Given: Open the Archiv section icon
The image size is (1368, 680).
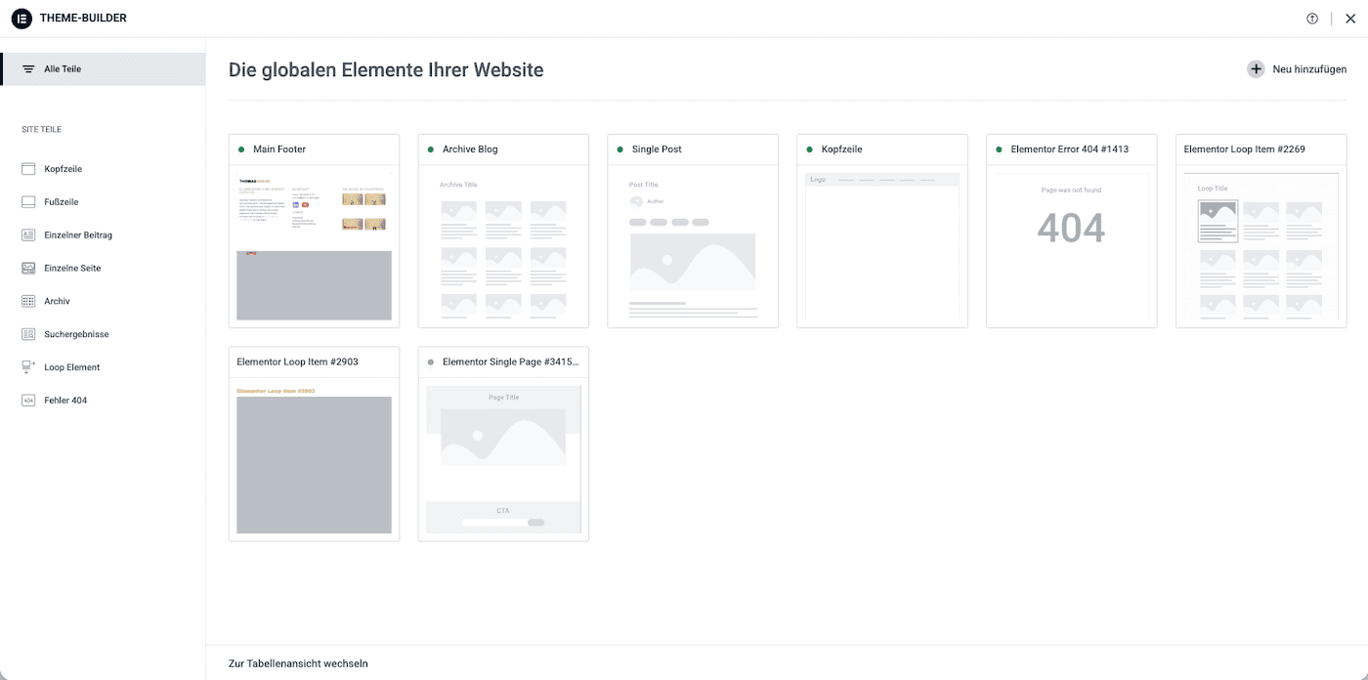Looking at the screenshot, I should tap(27, 300).
